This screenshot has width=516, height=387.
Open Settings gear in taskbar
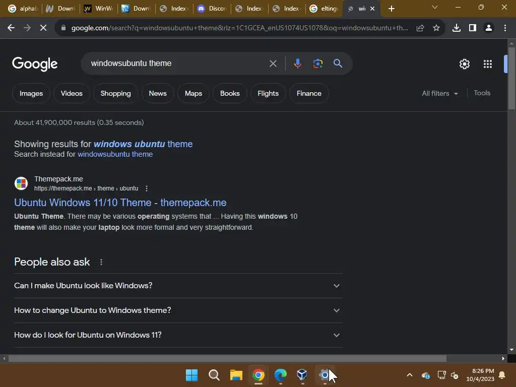pyautogui.click(x=325, y=375)
